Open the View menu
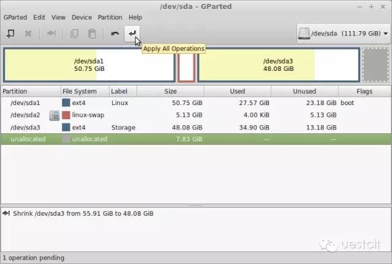Image resolution: width=392 pixels, height=264 pixels. 58,18
